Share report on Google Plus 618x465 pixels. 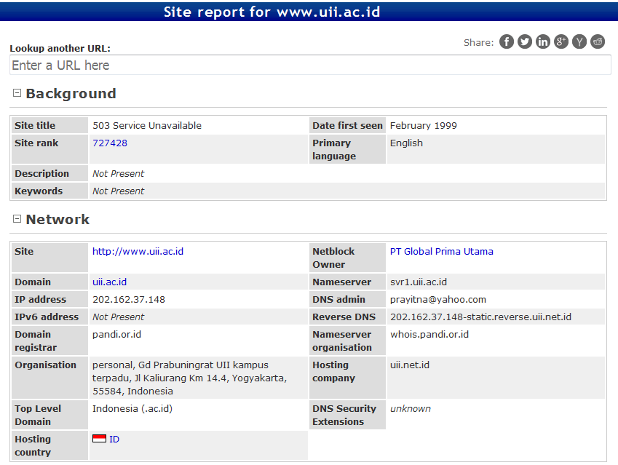click(x=561, y=41)
